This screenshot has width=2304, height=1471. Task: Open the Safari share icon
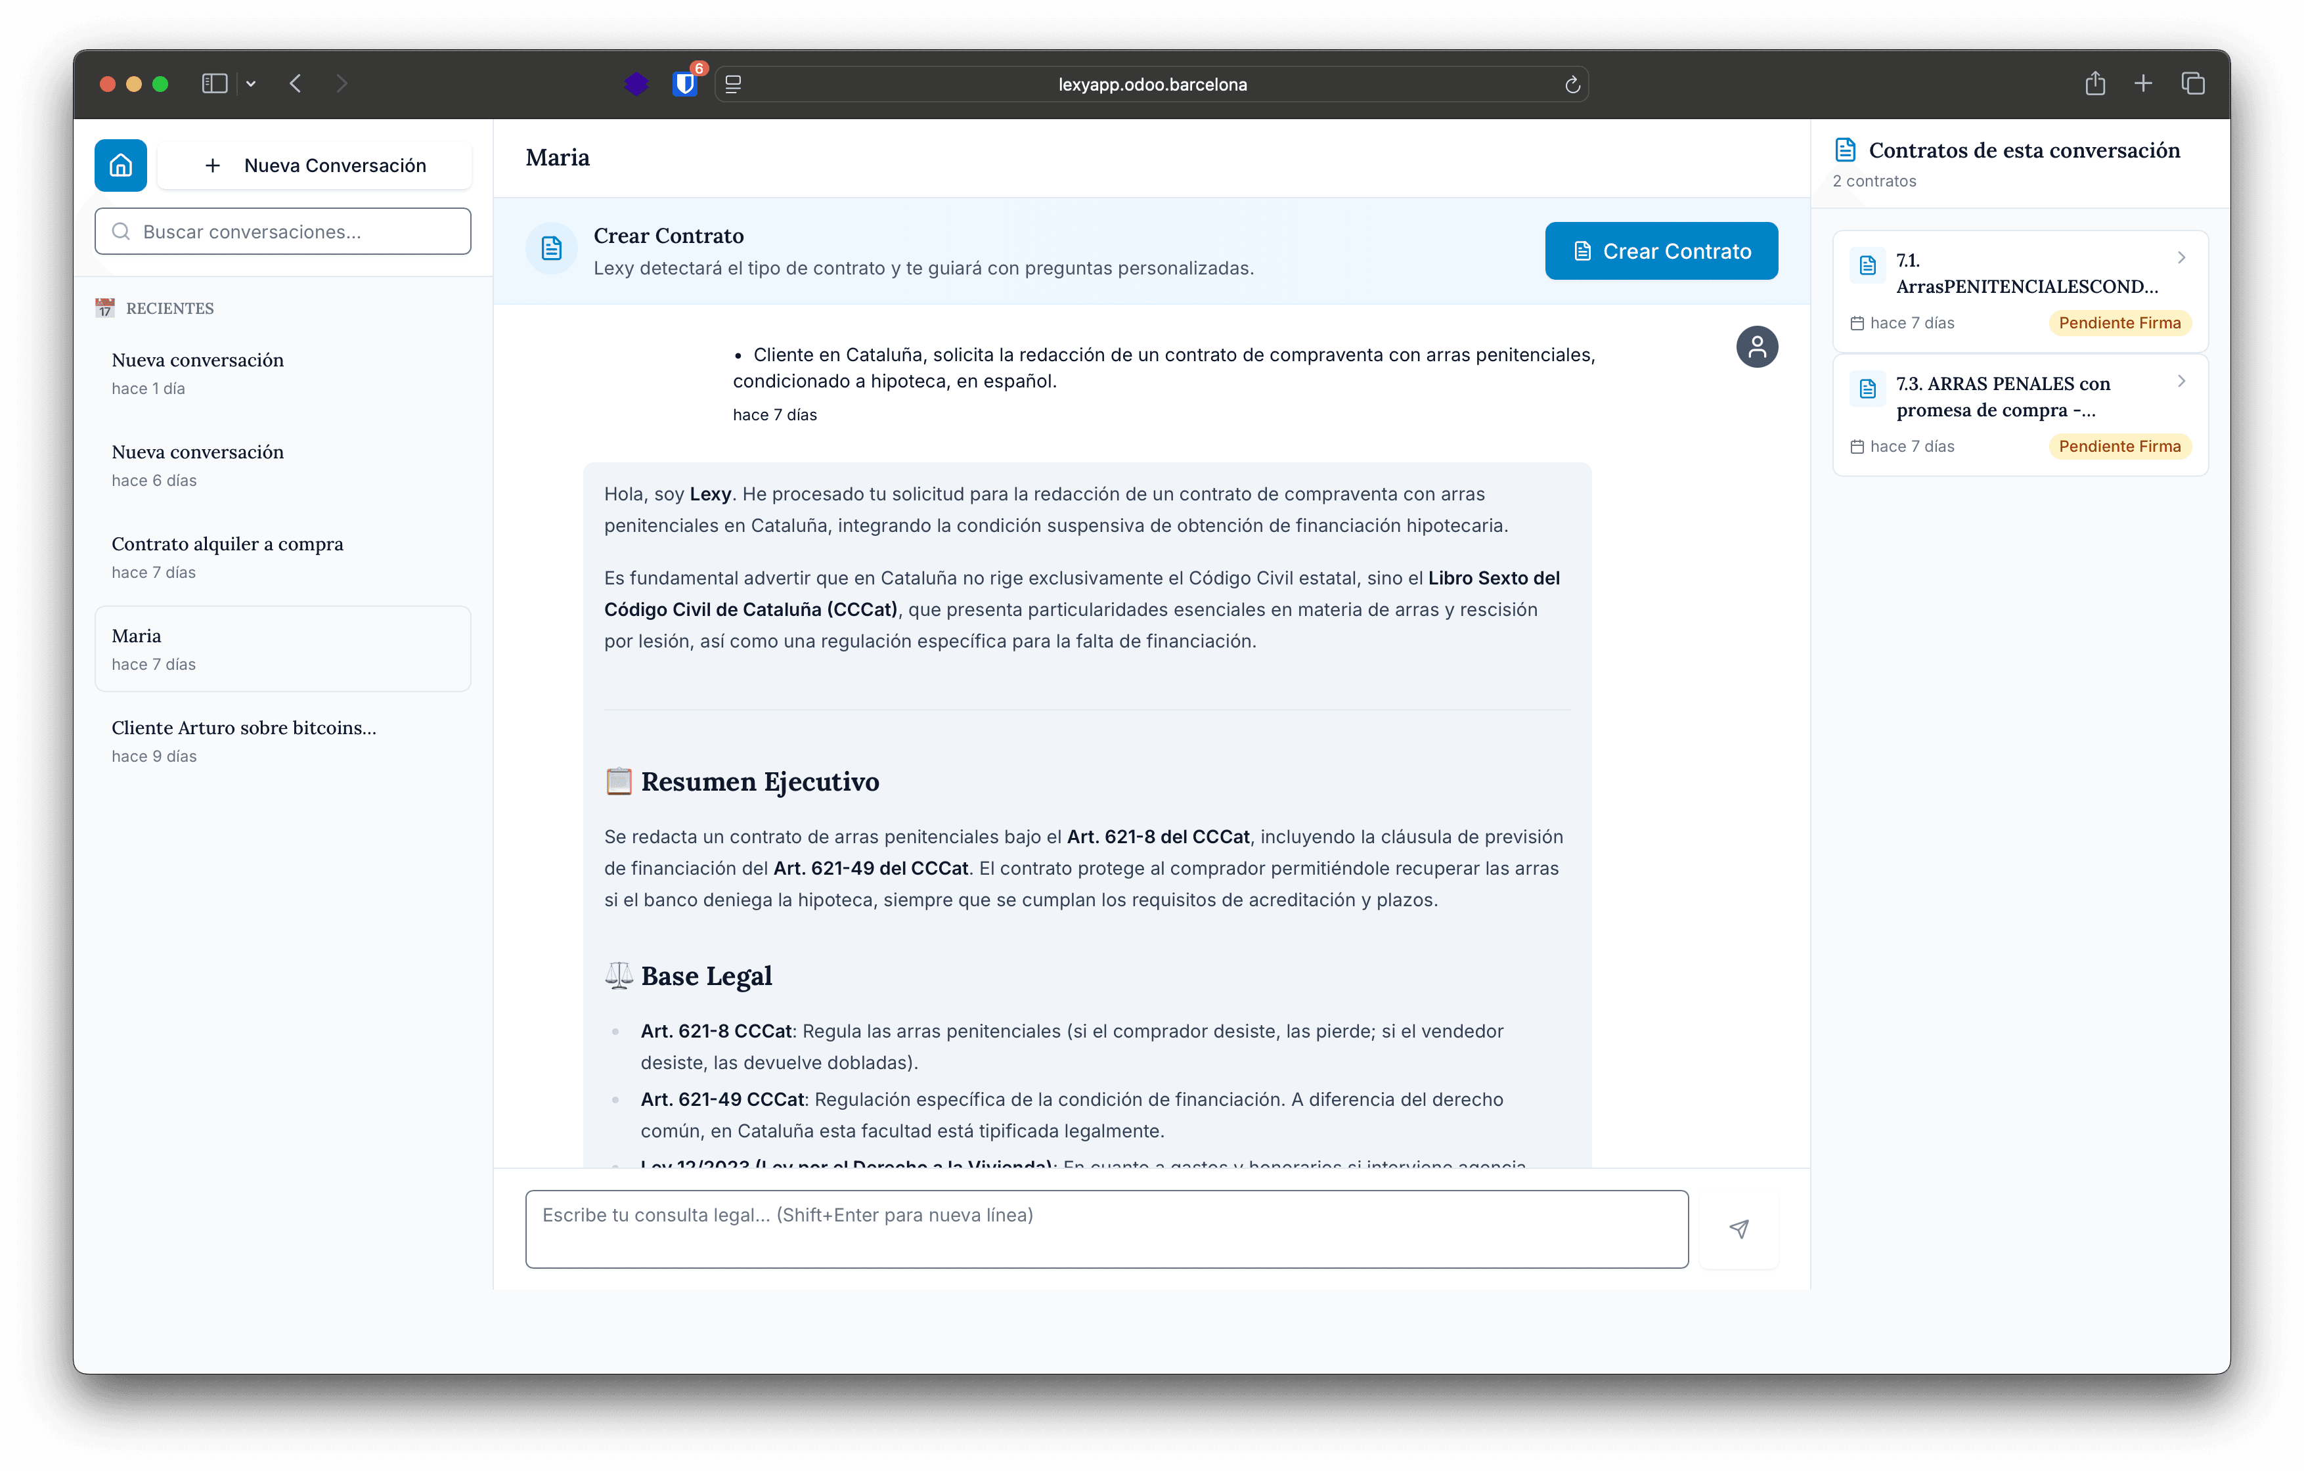tap(2094, 84)
